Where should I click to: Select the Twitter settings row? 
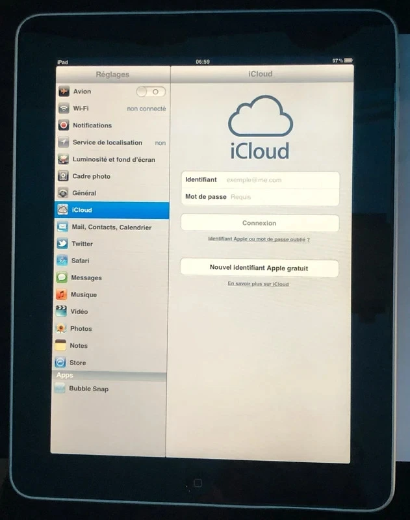pos(112,243)
